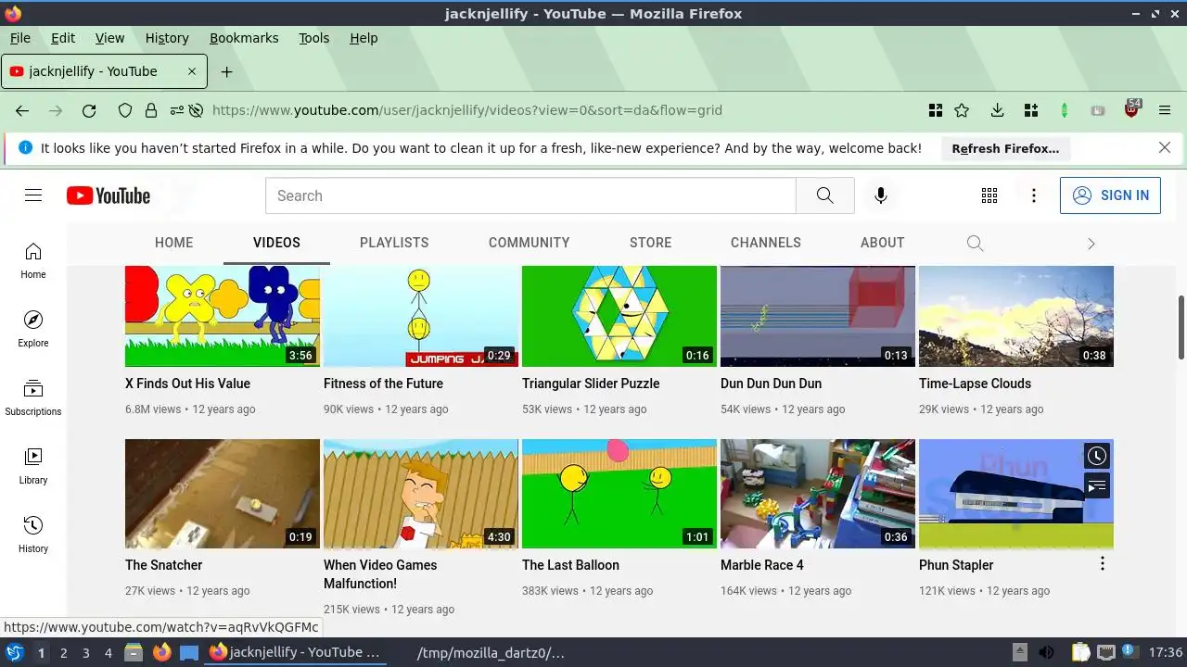
Task: Click the SIGN IN button
Action: coord(1110,195)
